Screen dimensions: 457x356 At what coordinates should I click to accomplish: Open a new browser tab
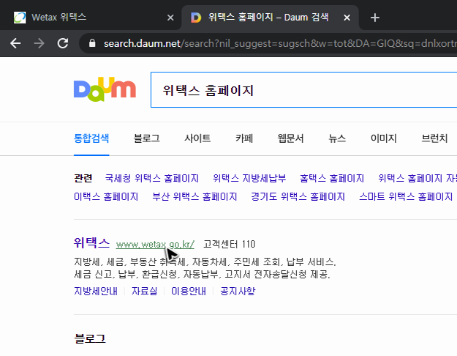[x=374, y=18]
